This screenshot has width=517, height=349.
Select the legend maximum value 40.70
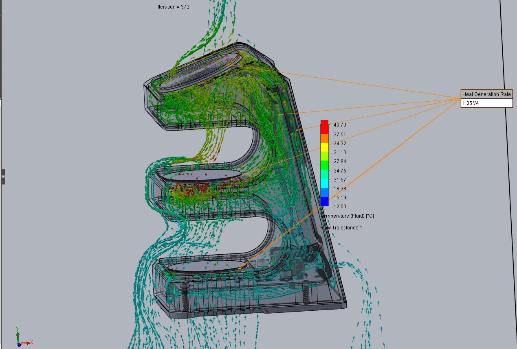(x=340, y=125)
